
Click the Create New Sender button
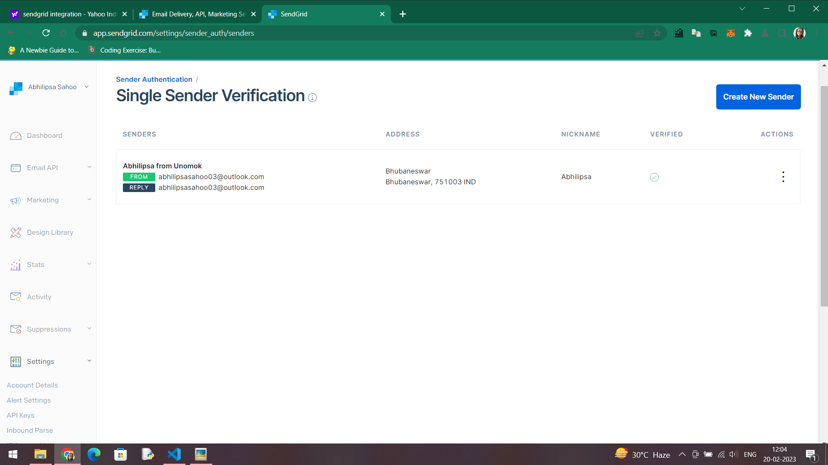pos(758,97)
